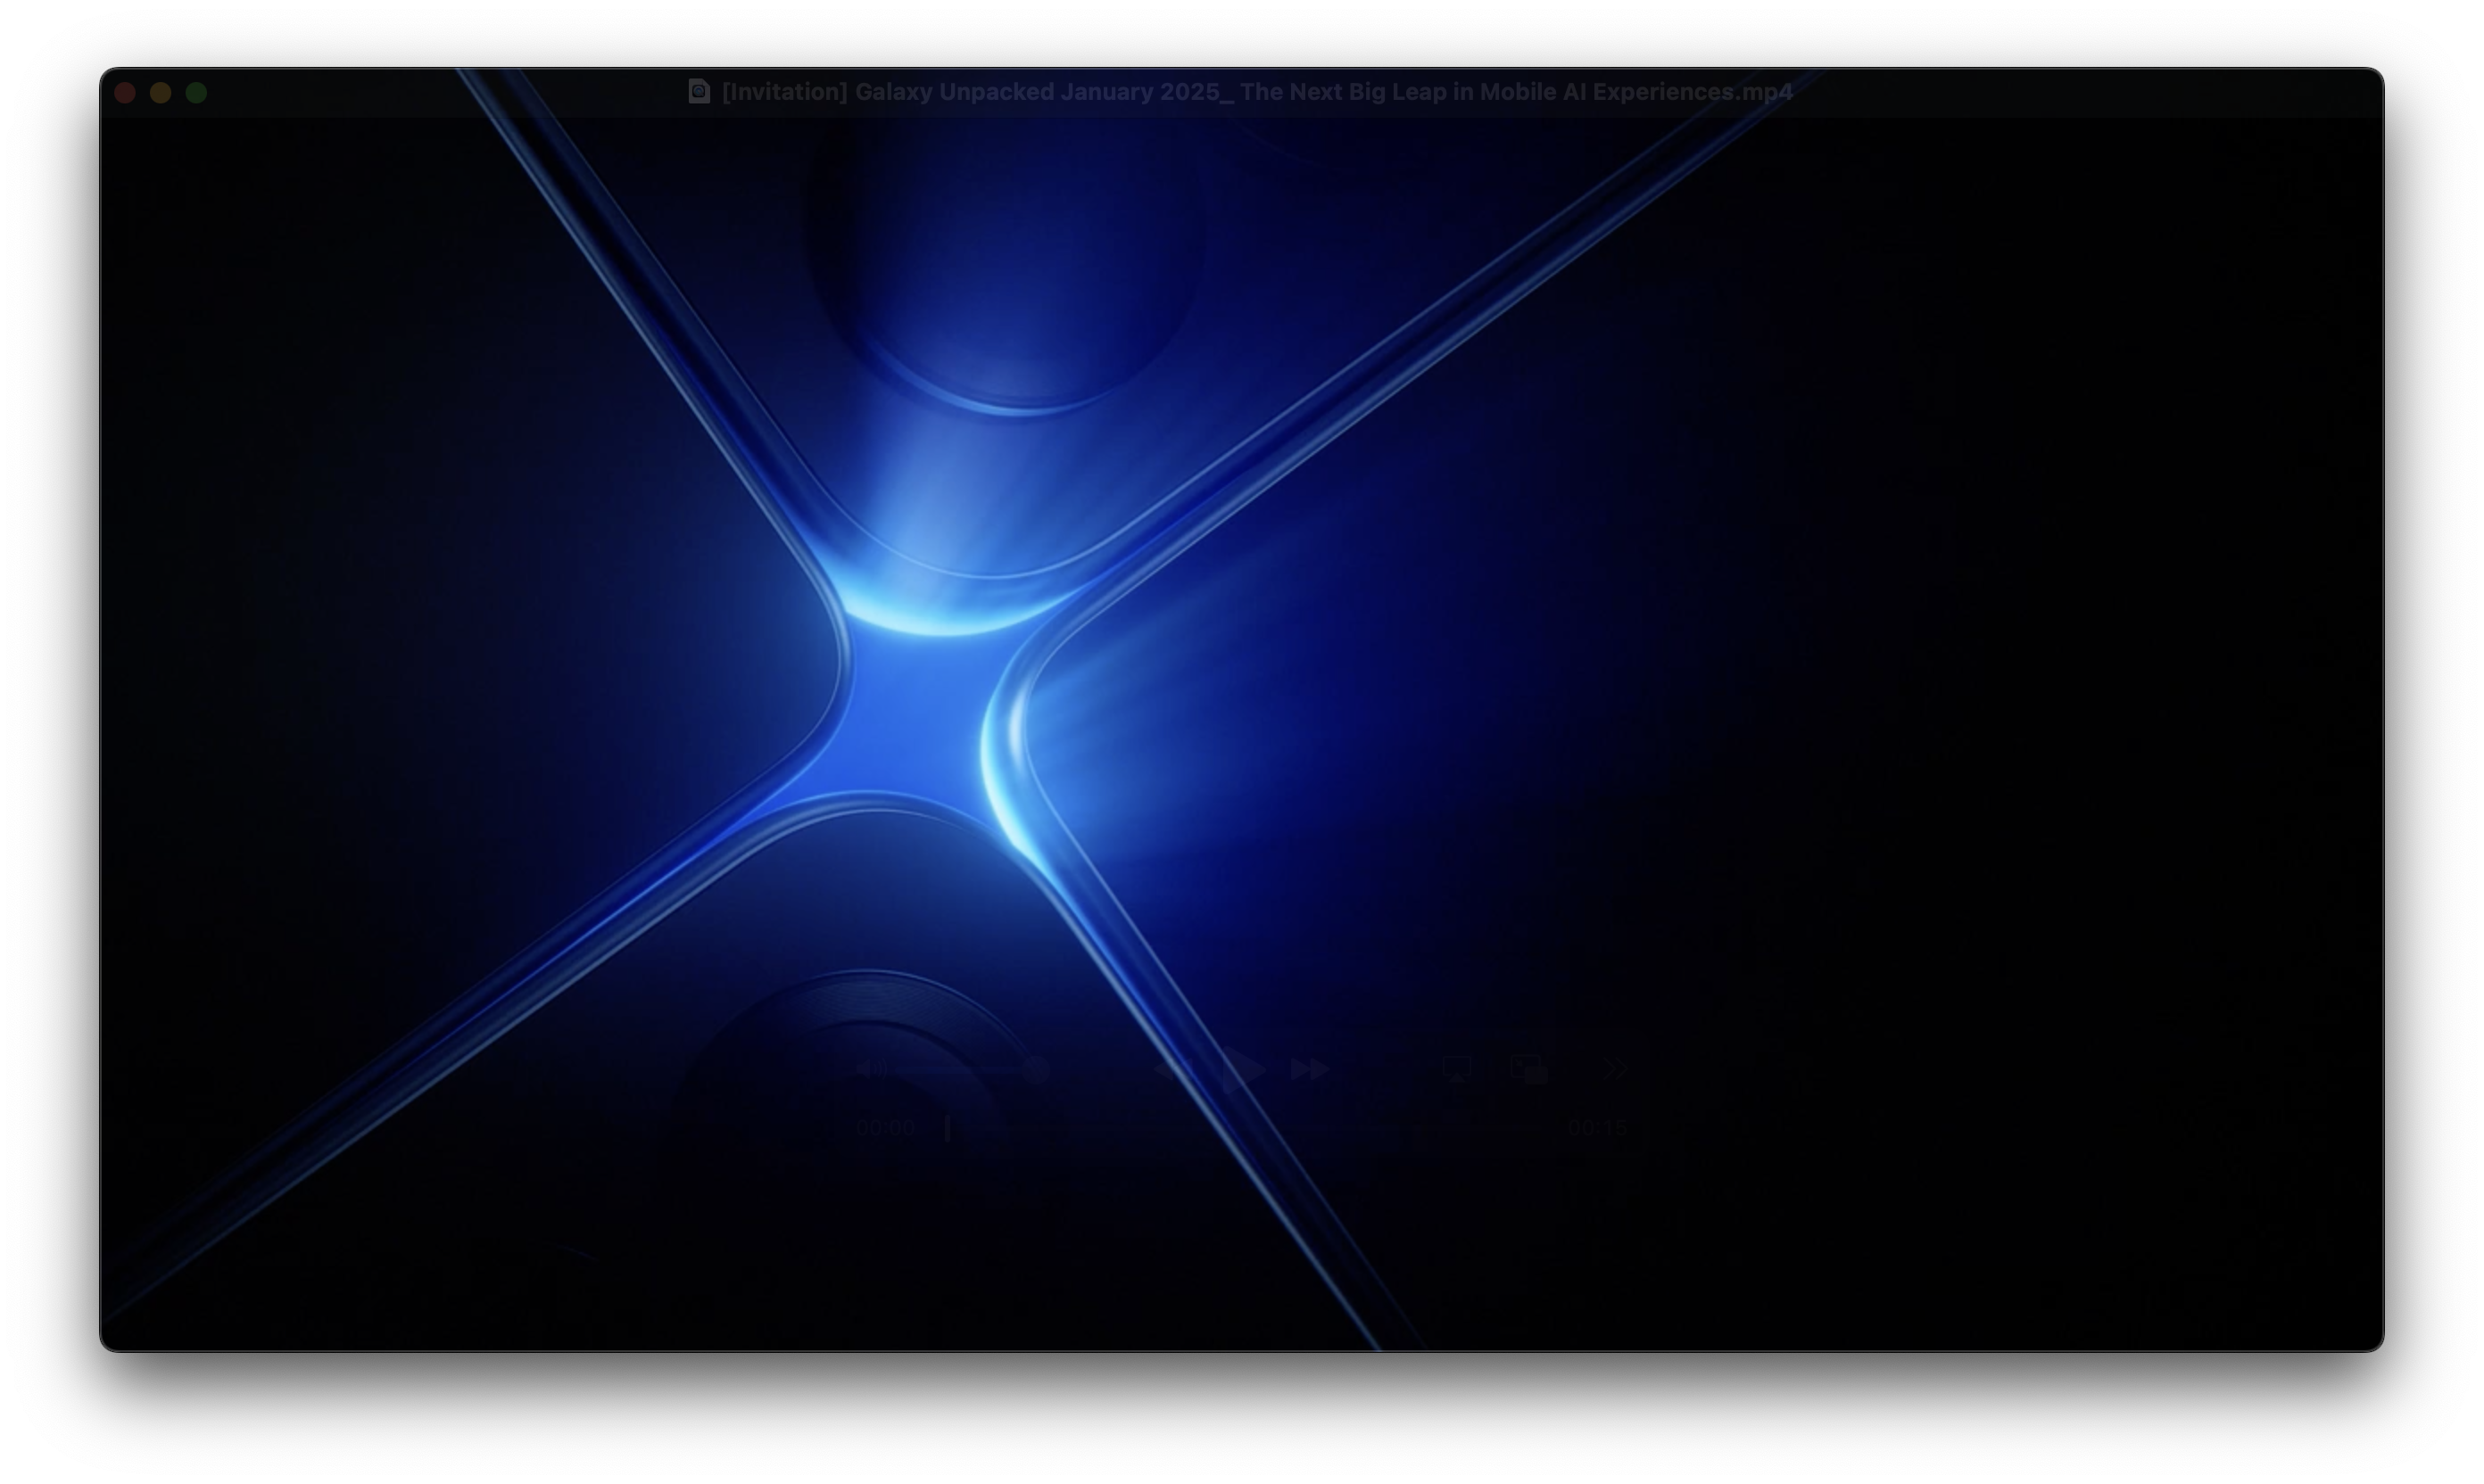Screen dimensions: 2484x1484
Task: Enable picture-in-picture mode
Action: pos(1528,1069)
